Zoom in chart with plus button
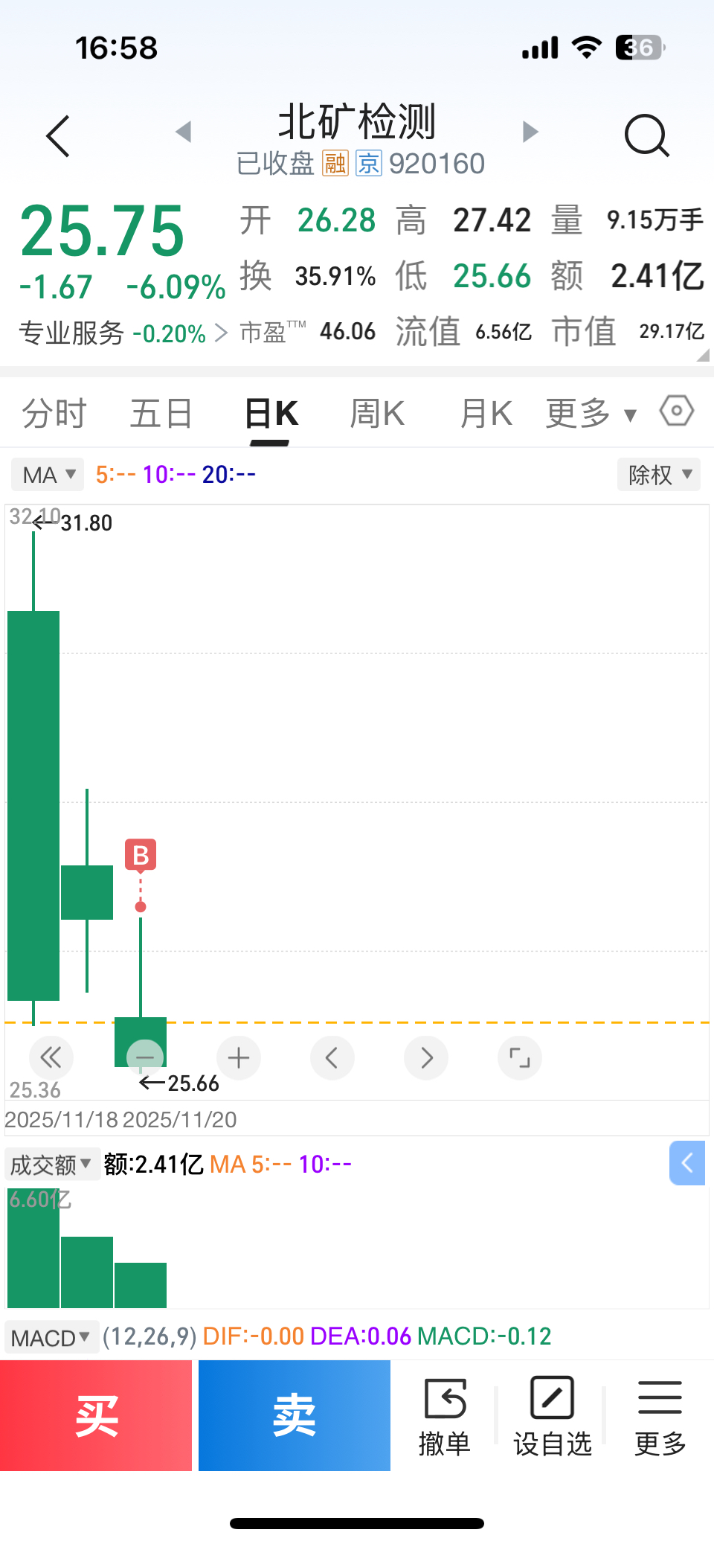Viewport: 714px width, 1547px height. click(x=239, y=1057)
